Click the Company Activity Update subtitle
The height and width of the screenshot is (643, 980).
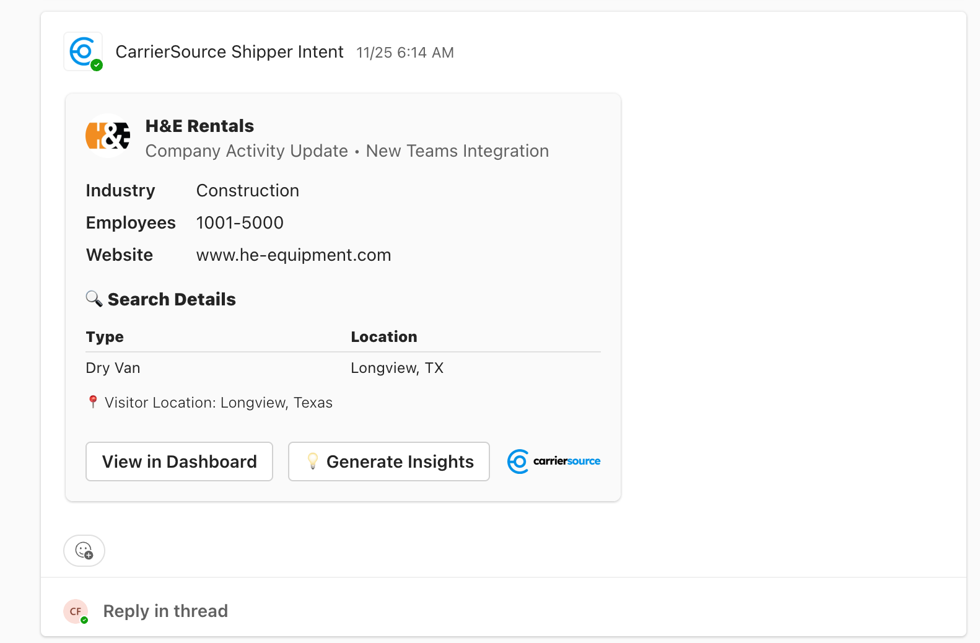(x=247, y=151)
